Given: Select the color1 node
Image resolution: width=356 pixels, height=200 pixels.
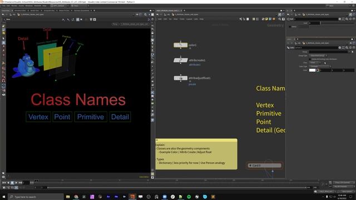Looking at the screenshot, I should pyautogui.click(x=180, y=45).
